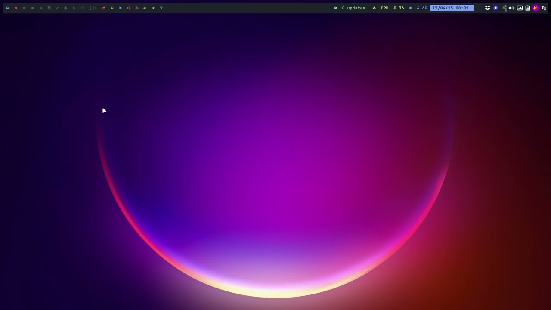The width and height of the screenshot is (551, 310).
Task: Launch the blue V application icon
Action: coord(161,8)
